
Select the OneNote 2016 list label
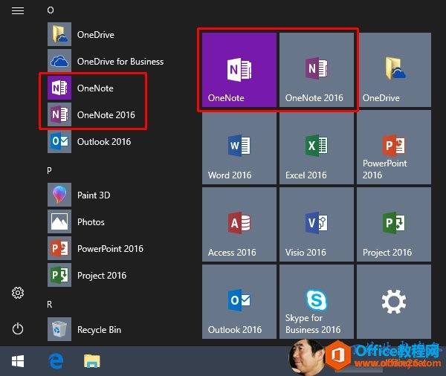(106, 115)
